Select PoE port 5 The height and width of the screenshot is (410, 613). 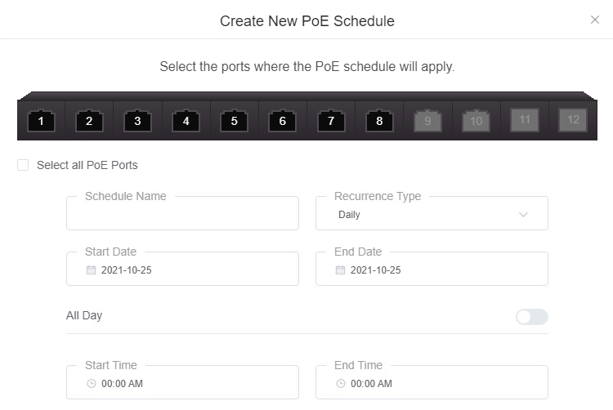[235, 121]
